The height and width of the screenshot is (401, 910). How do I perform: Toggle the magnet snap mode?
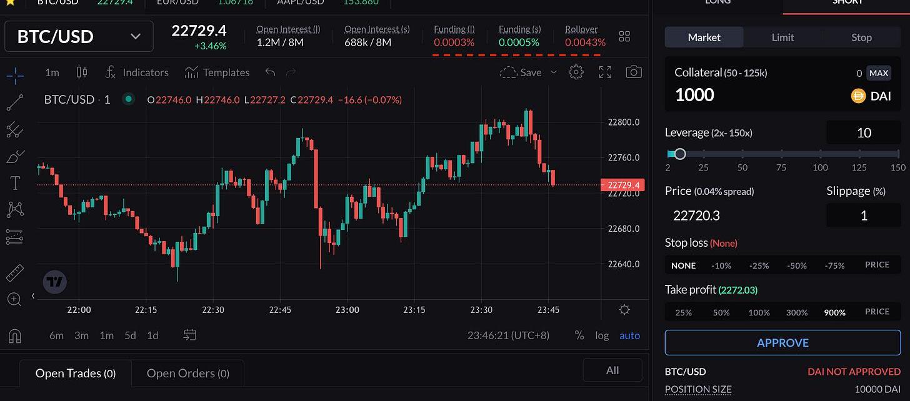tap(15, 336)
